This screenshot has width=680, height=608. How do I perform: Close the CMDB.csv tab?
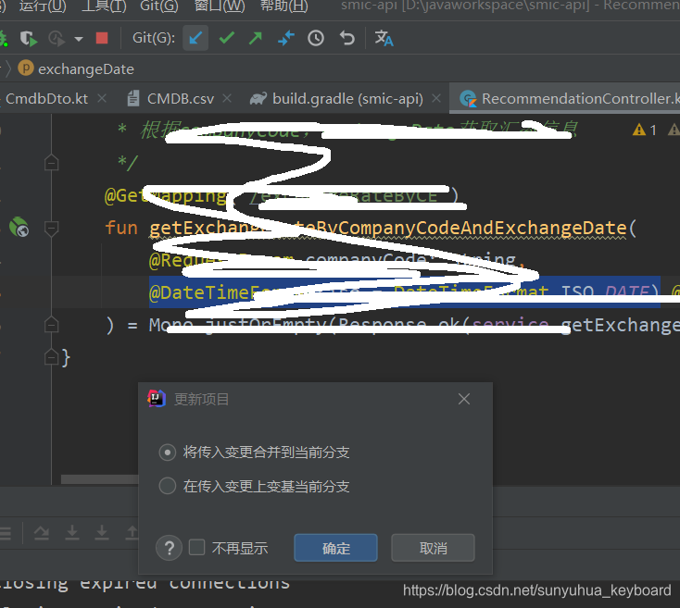[x=227, y=98]
